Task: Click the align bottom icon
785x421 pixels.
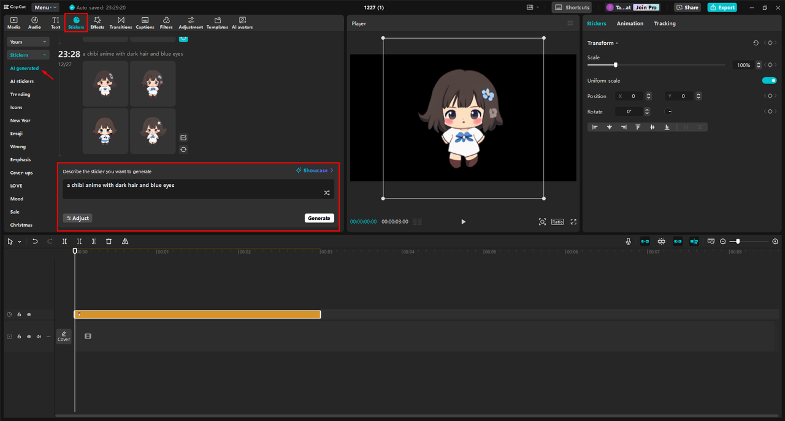Action: [x=666, y=127]
